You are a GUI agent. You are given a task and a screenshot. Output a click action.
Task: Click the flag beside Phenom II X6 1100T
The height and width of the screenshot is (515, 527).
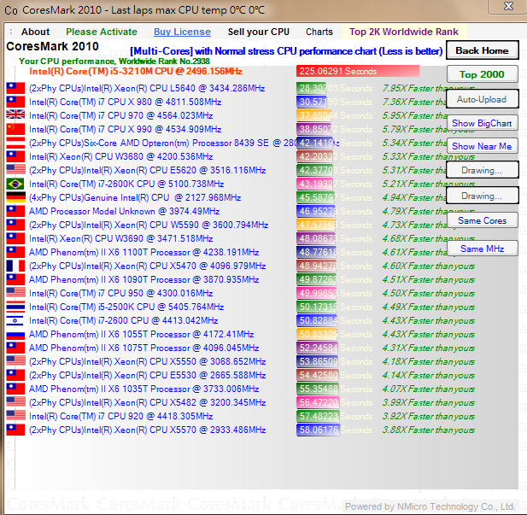[x=15, y=252]
